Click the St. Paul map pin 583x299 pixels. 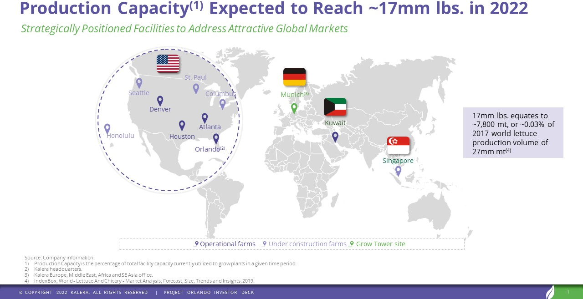click(196, 89)
